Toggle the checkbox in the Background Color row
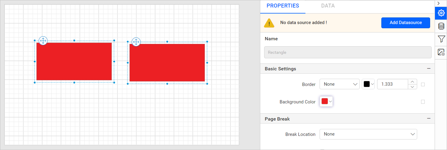 tap(423, 102)
